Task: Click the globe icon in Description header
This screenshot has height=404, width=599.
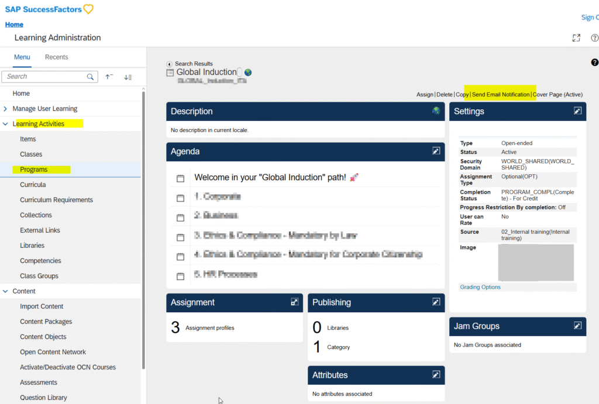Action: [436, 111]
